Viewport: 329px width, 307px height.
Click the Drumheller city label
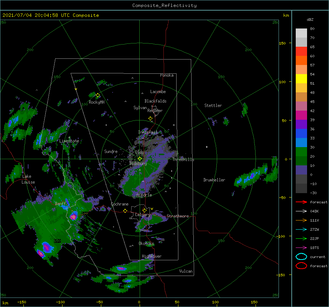point(214,180)
